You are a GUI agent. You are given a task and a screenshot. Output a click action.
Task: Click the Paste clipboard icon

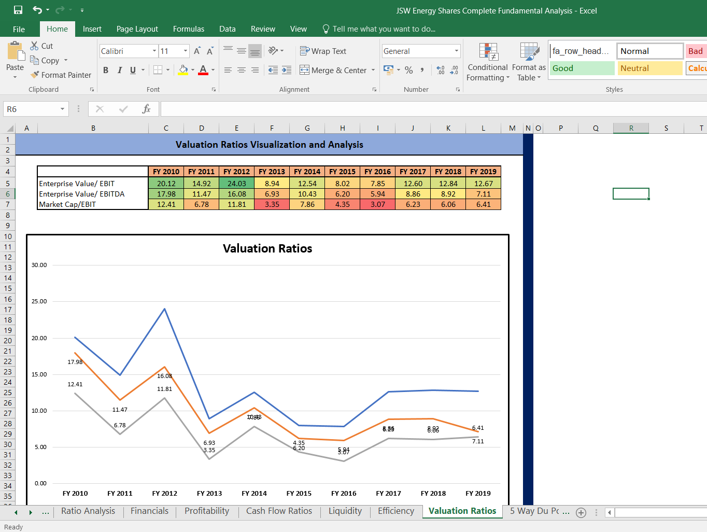[x=16, y=52]
